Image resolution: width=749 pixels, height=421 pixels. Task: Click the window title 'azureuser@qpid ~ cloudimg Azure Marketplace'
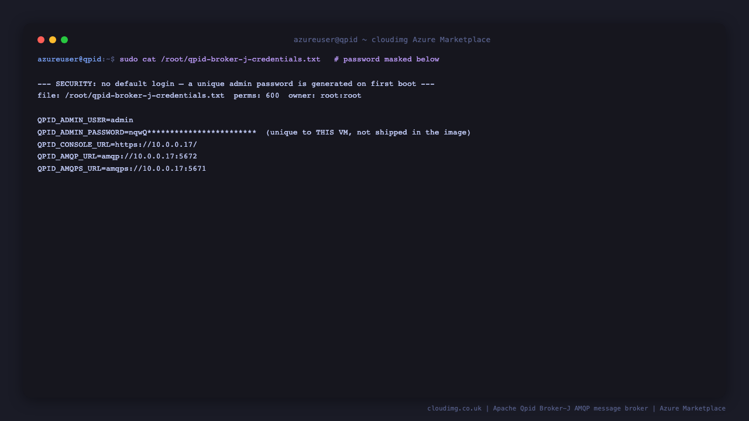pyautogui.click(x=392, y=40)
